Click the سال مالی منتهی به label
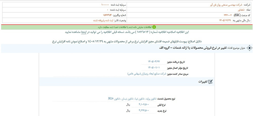This screenshot has width=253, height=116. (x=242, y=21)
